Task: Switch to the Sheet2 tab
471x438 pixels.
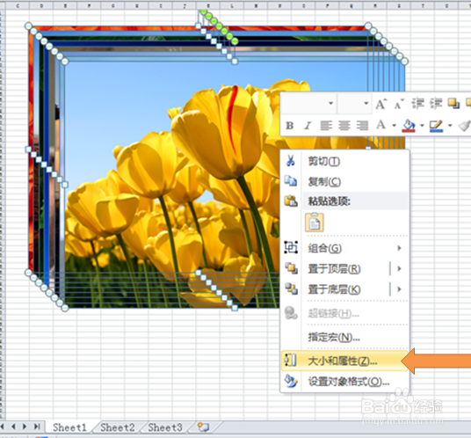Action: click(118, 427)
